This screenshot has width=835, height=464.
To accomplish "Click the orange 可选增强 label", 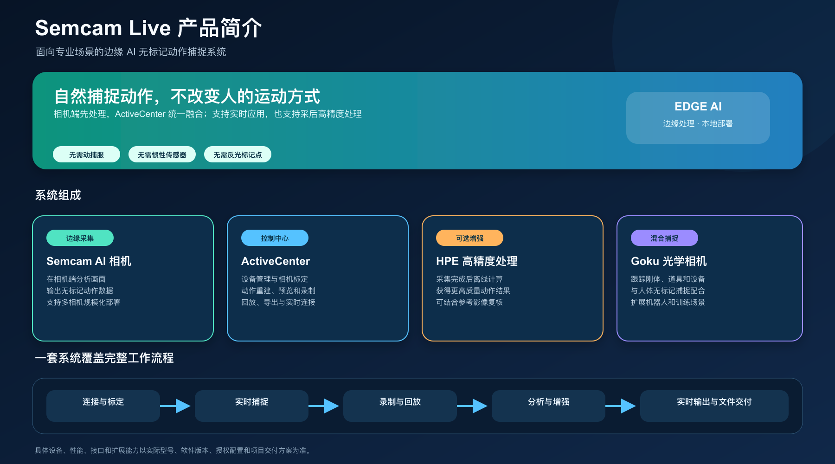I will (x=469, y=238).
